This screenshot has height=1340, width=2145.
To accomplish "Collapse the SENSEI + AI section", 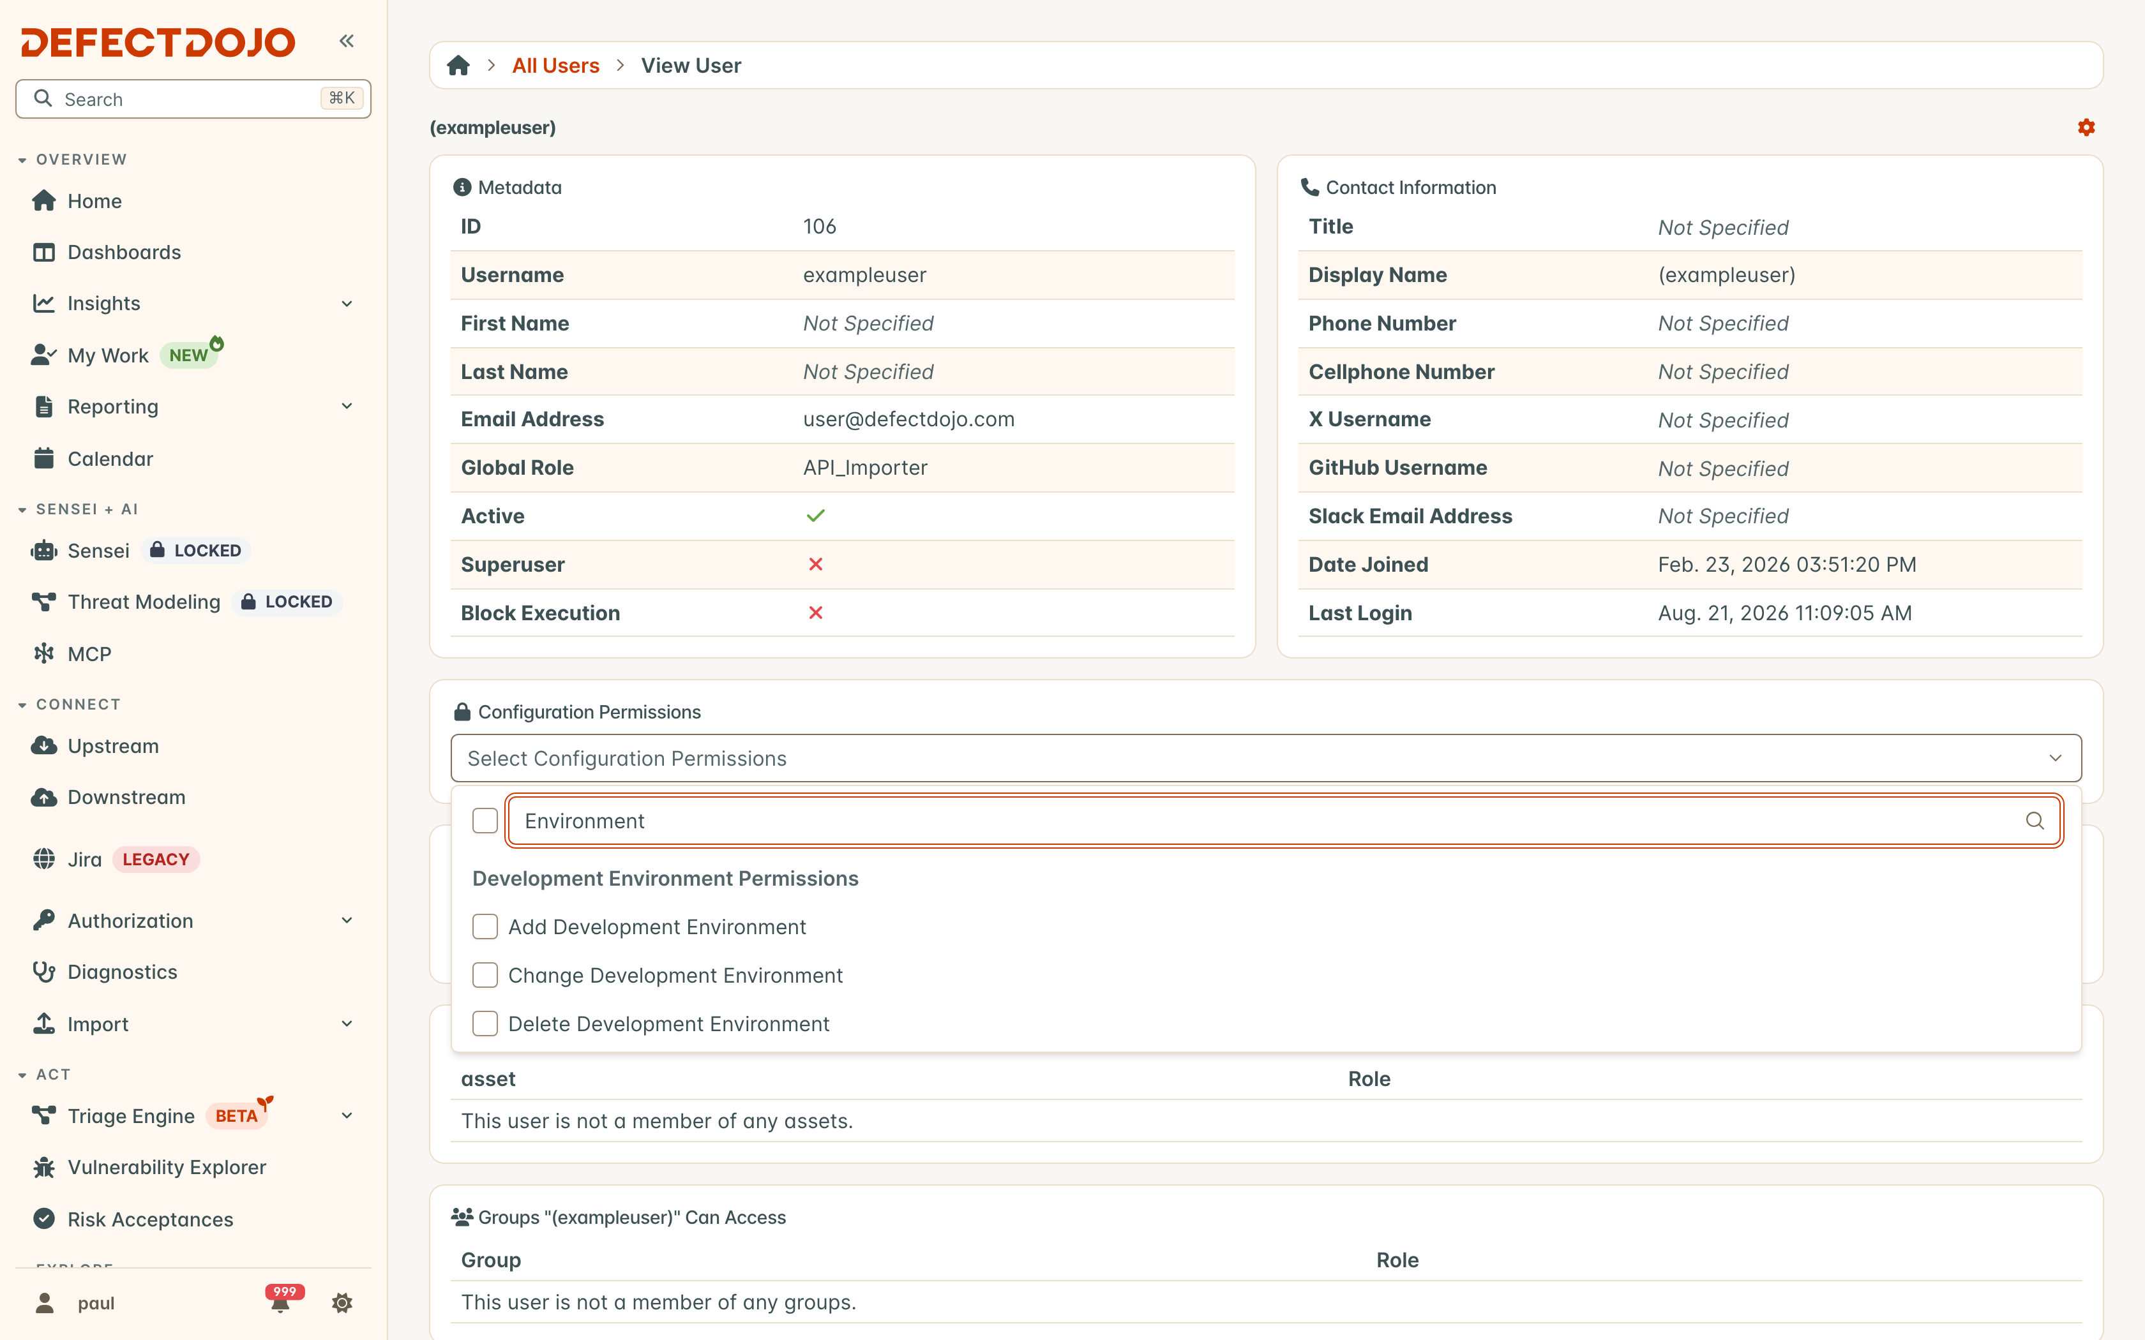I will click(78, 509).
